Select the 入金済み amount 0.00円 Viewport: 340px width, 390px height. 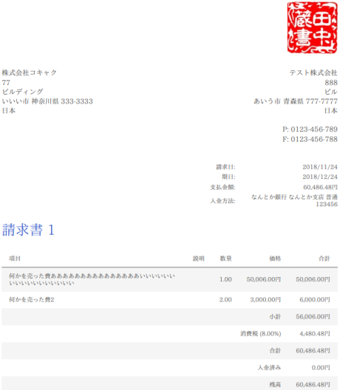click(x=321, y=368)
